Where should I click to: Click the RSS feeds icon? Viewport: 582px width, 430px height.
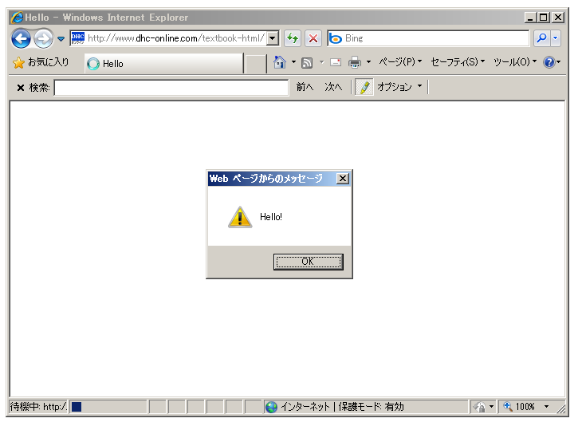pos(307,63)
